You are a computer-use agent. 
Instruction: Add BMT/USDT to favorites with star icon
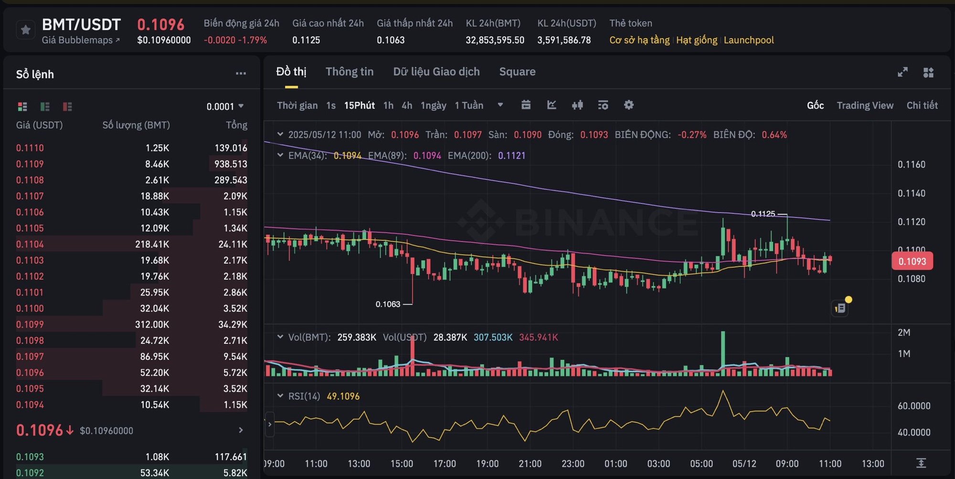coord(26,30)
